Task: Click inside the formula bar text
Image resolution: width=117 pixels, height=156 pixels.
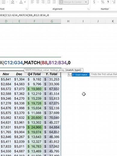Action: (x=24, y=15)
